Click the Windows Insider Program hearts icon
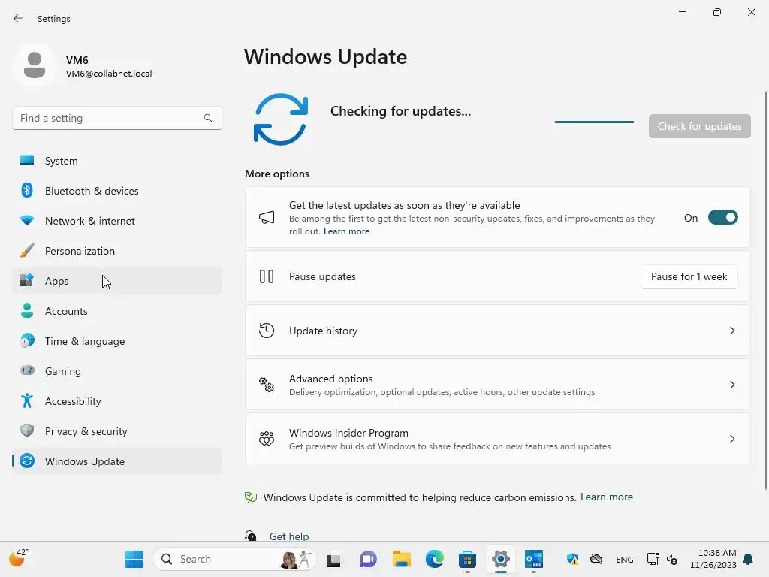This screenshot has height=577, width=769. (267, 439)
